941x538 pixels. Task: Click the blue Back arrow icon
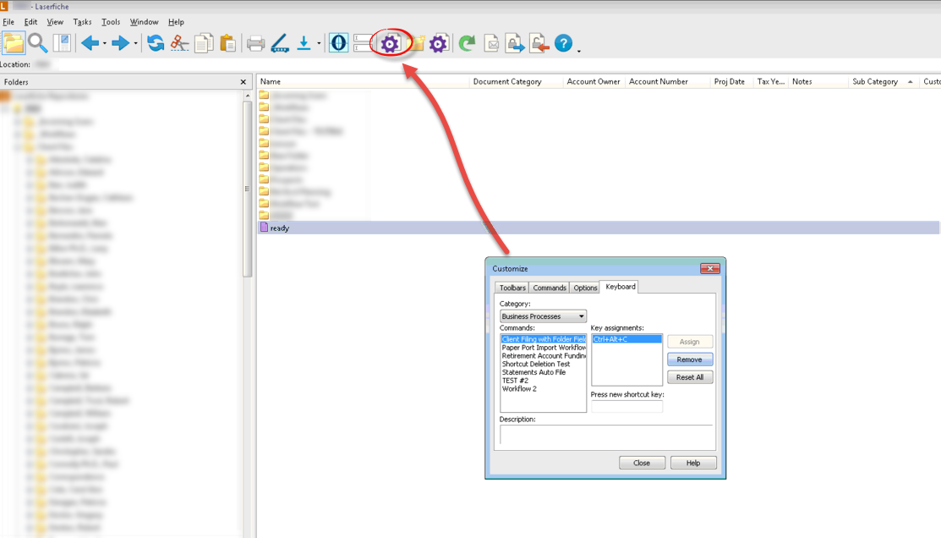90,43
